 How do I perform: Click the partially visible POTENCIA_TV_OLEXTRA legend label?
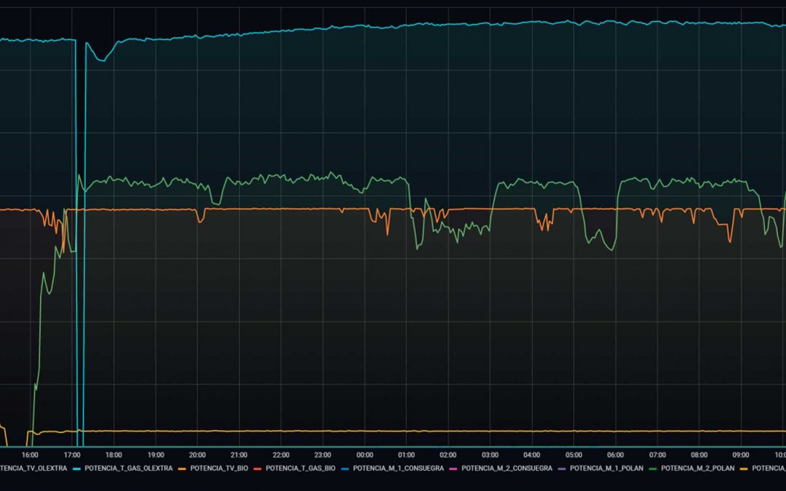[x=33, y=468]
